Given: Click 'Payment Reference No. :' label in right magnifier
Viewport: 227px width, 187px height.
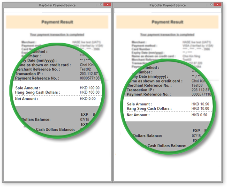Looking at the screenshot, I should pos(149,94).
